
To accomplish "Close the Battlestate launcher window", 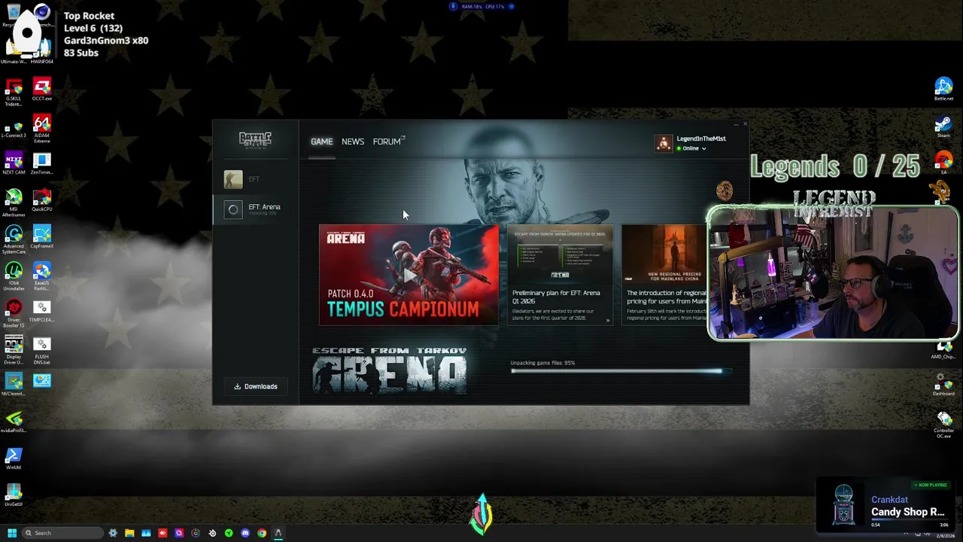I will 745,124.
